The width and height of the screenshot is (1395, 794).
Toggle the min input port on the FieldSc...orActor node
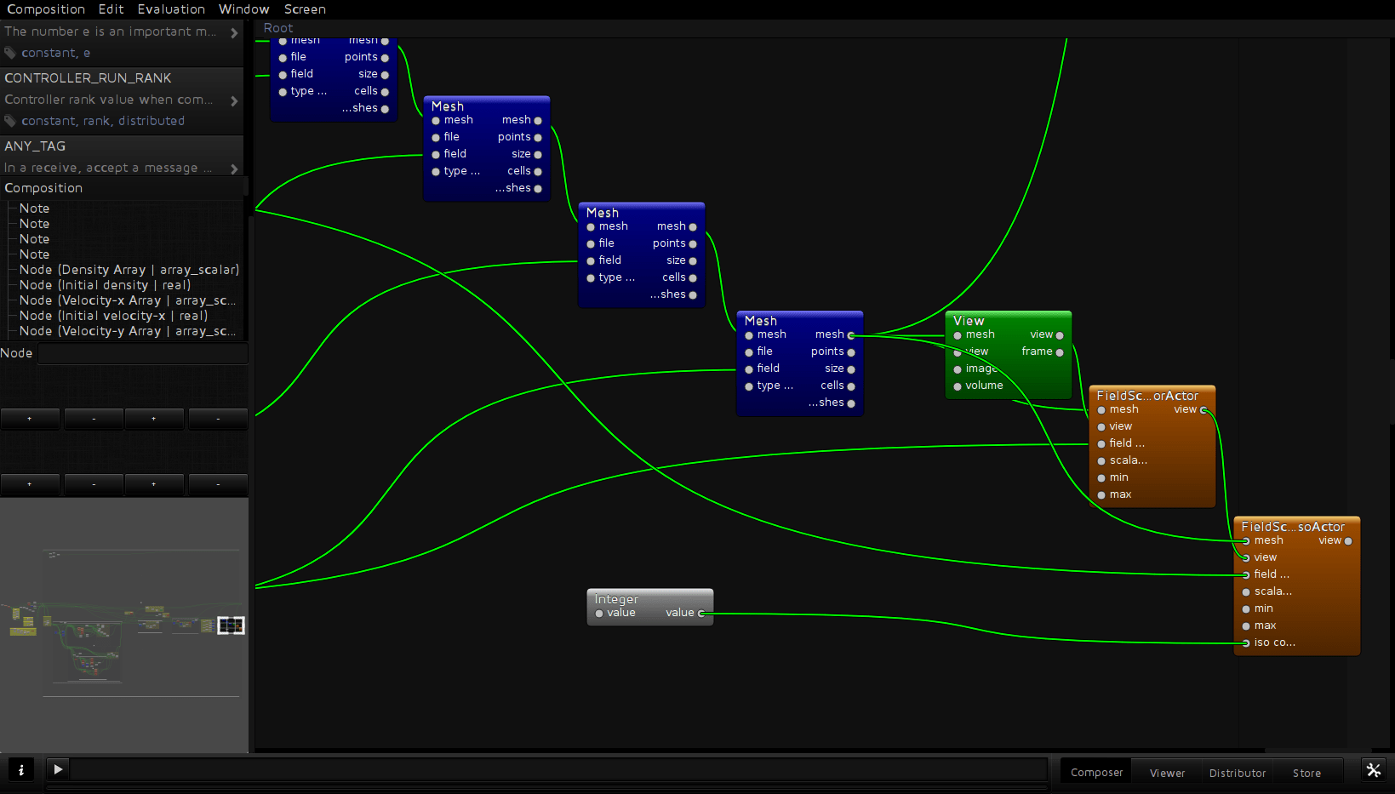coord(1101,477)
